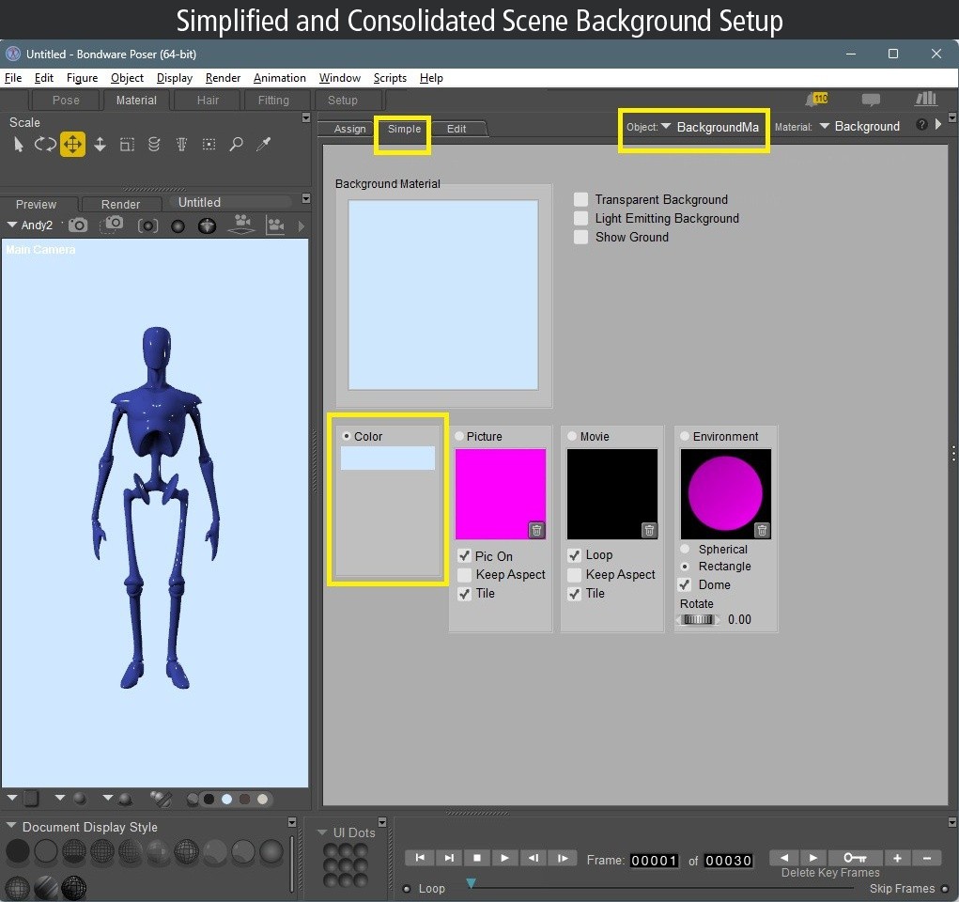Collapse the Document Display Style section

click(x=13, y=826)
